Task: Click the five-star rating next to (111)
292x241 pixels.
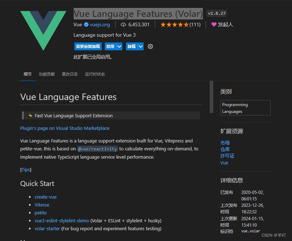Action: click(x=175, y=25)
